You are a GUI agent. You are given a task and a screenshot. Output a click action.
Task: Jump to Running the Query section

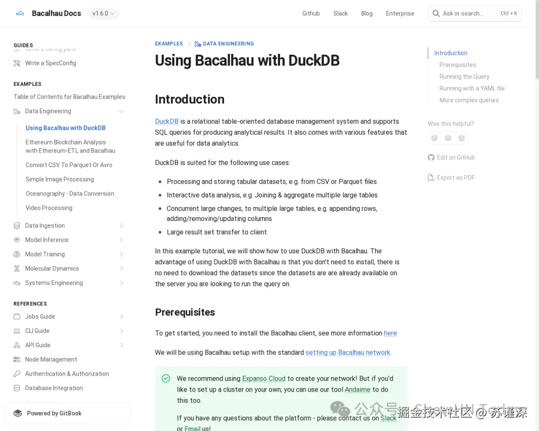tap(464, 76)
